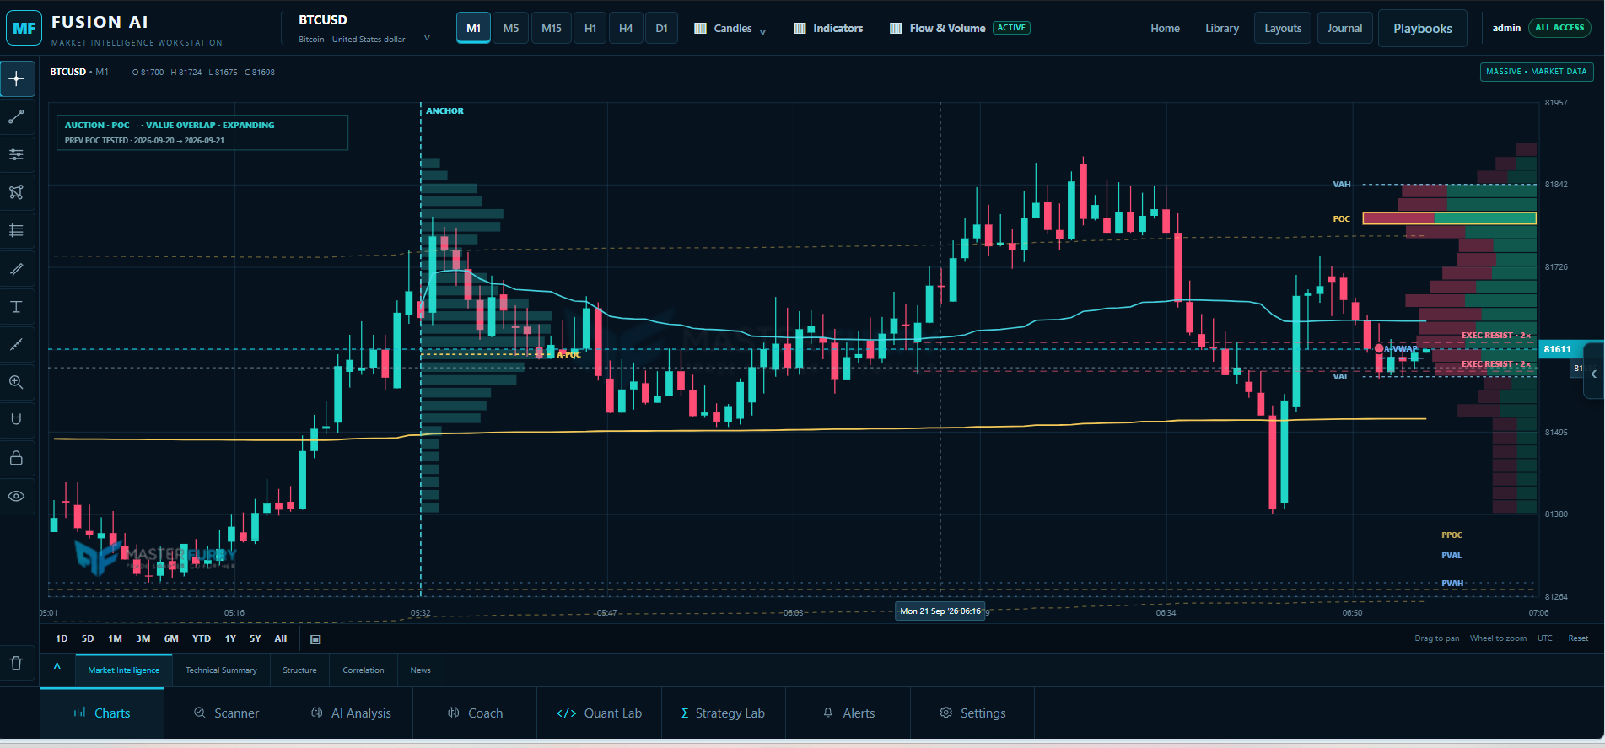Viewport: 1605px width, 748px height.
Task: Set range to 1M
Action: pyautogui.click(x=116, y=639)
